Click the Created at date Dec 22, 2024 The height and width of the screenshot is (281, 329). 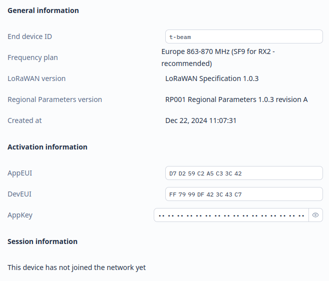point(201,120)
